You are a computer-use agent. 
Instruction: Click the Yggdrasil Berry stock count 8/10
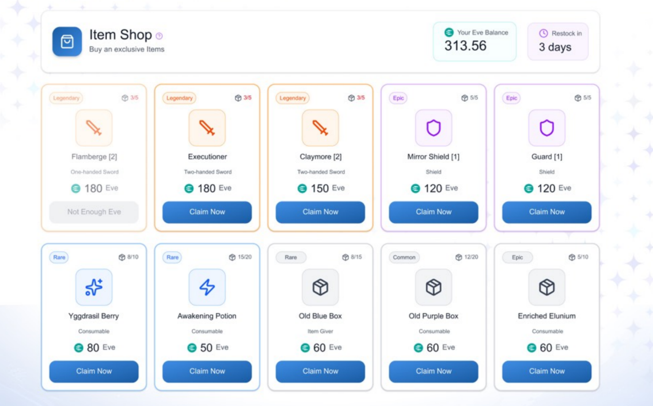point(129,257)
